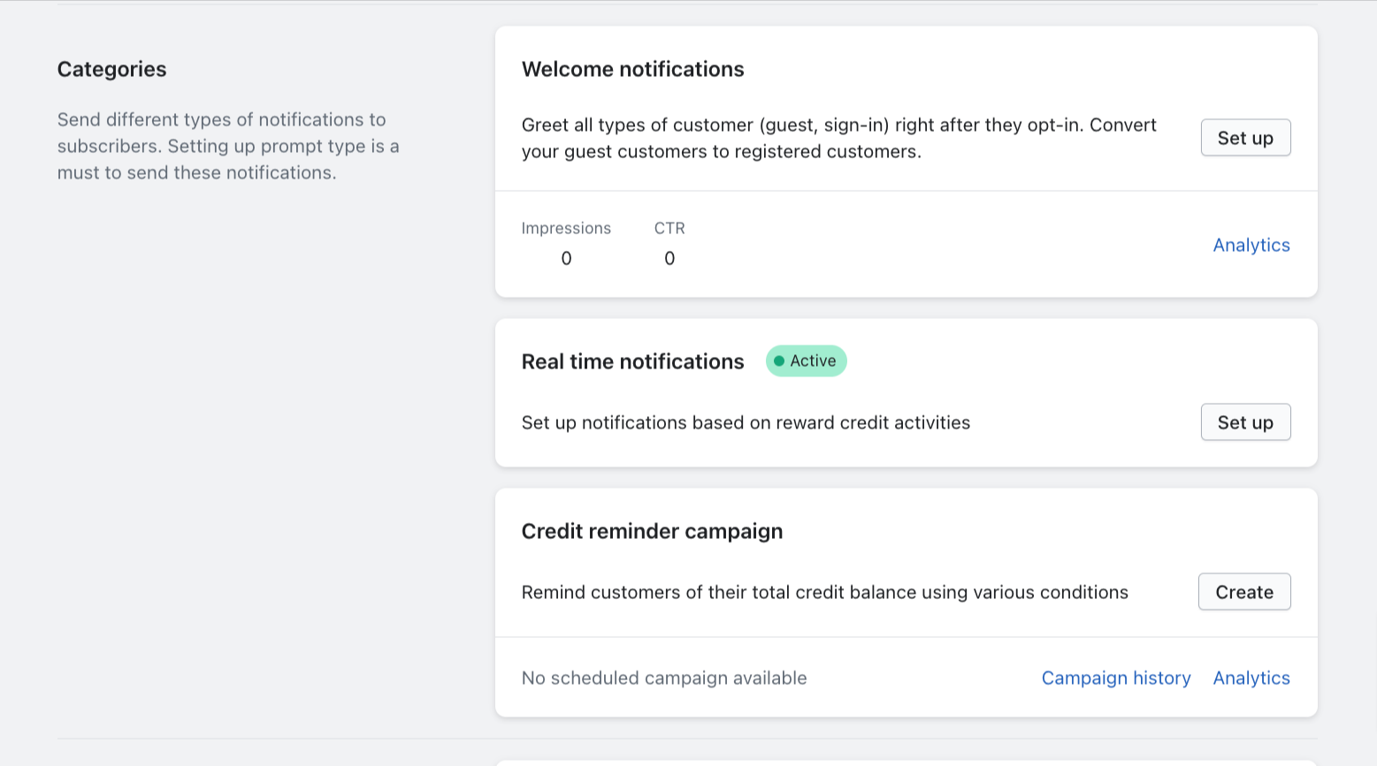Image resolution: width=1377 pixels, height=766 pixels.
Task: Click the Real time notifications heading
Action: point(632,361)
